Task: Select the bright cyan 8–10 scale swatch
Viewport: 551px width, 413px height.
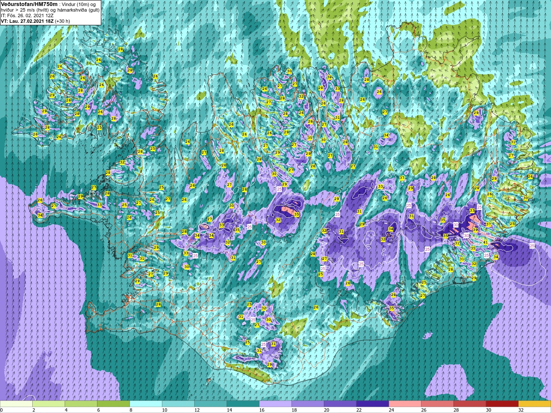Action: tap(146, 404)
